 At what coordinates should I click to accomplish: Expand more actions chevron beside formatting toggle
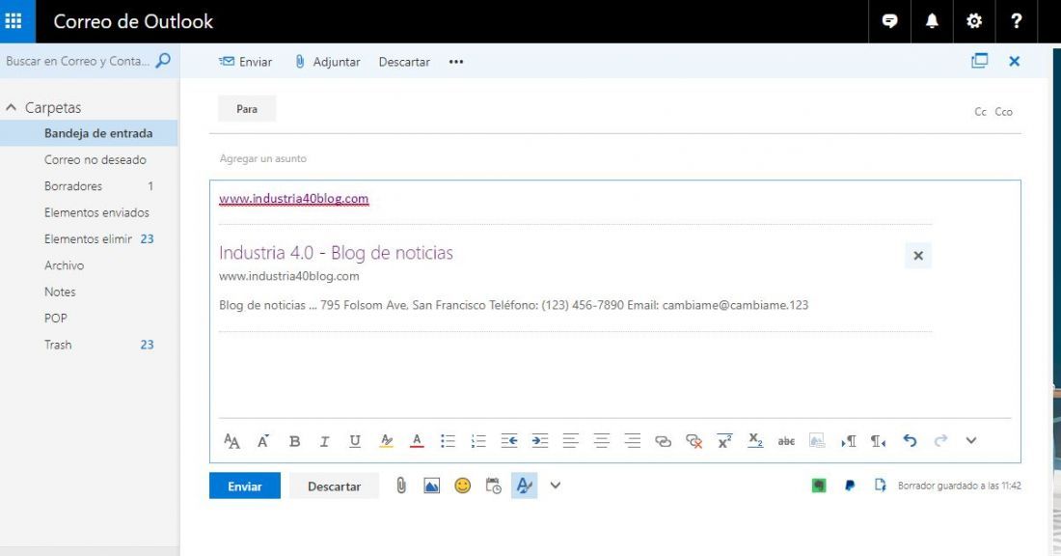tap(555, 486)
